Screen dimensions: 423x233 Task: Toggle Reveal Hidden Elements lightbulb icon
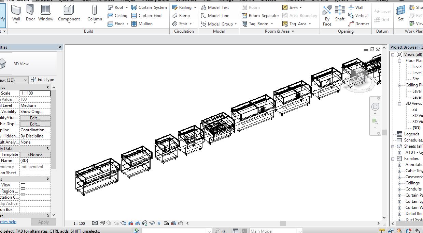159,223
